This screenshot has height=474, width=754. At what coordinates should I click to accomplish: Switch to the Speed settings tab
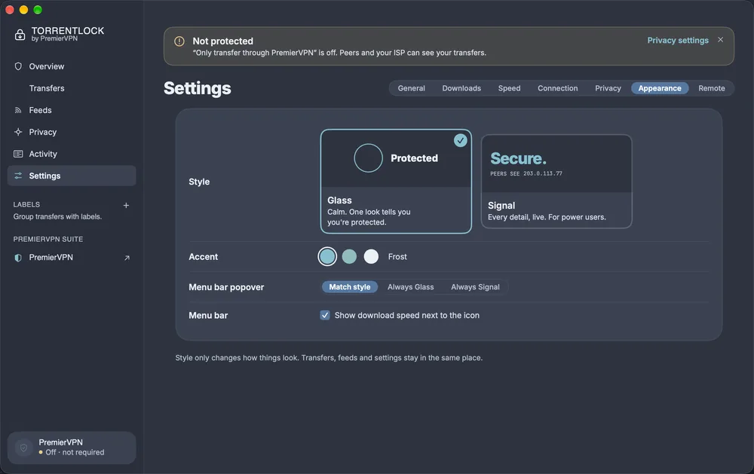pyautogui.click(x=509, y=88)
